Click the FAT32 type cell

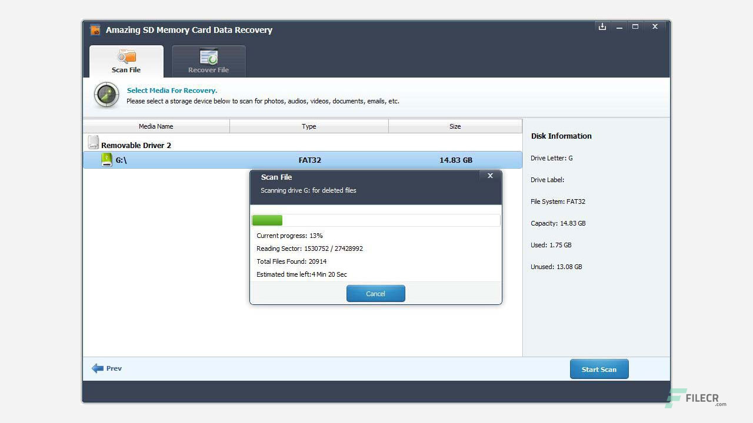point(309,160)
